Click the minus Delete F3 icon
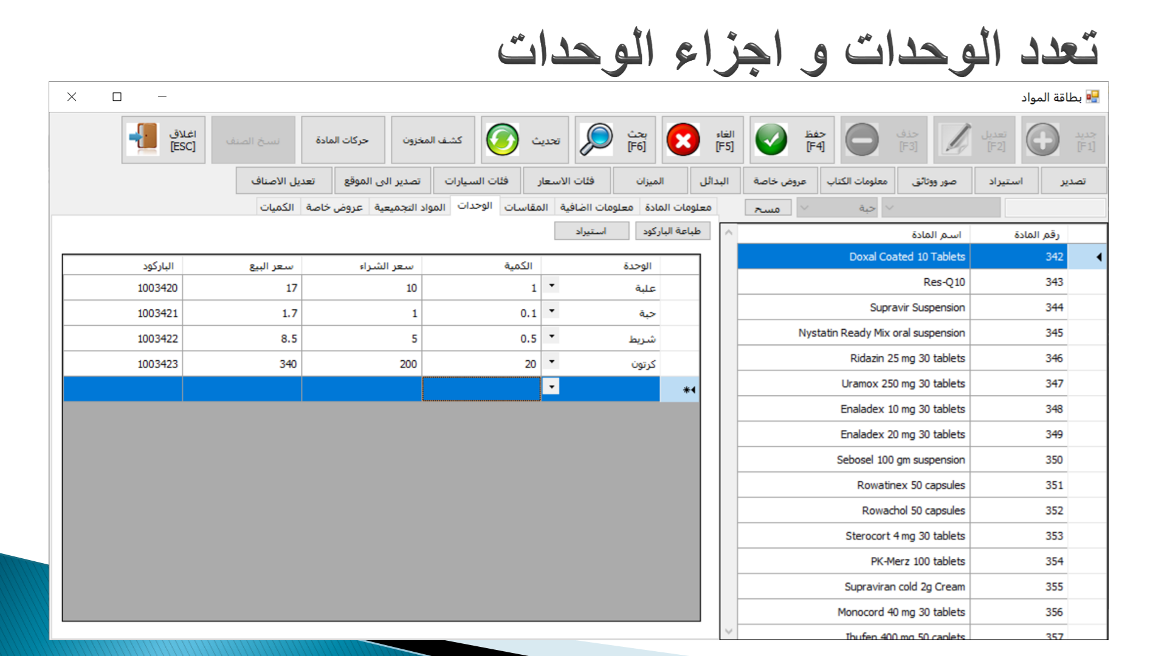This screenshot has width=1167, height=656. [862, 140]
